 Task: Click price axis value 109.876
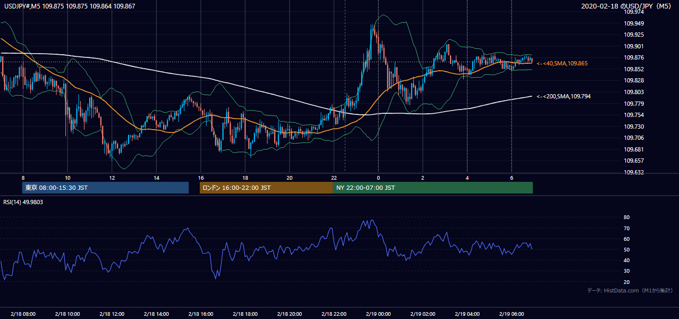pyautogui.click(x=633, y=57)
